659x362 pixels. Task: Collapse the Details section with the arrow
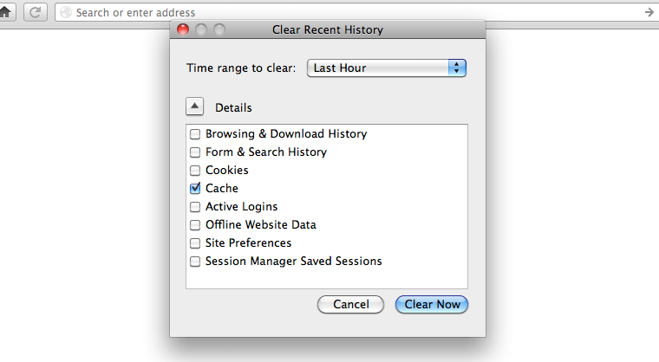194,107
